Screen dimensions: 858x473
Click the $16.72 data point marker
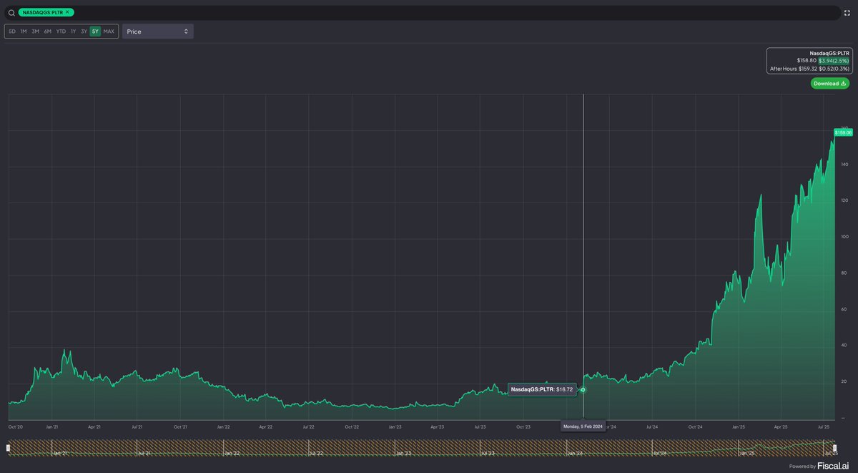583,389
